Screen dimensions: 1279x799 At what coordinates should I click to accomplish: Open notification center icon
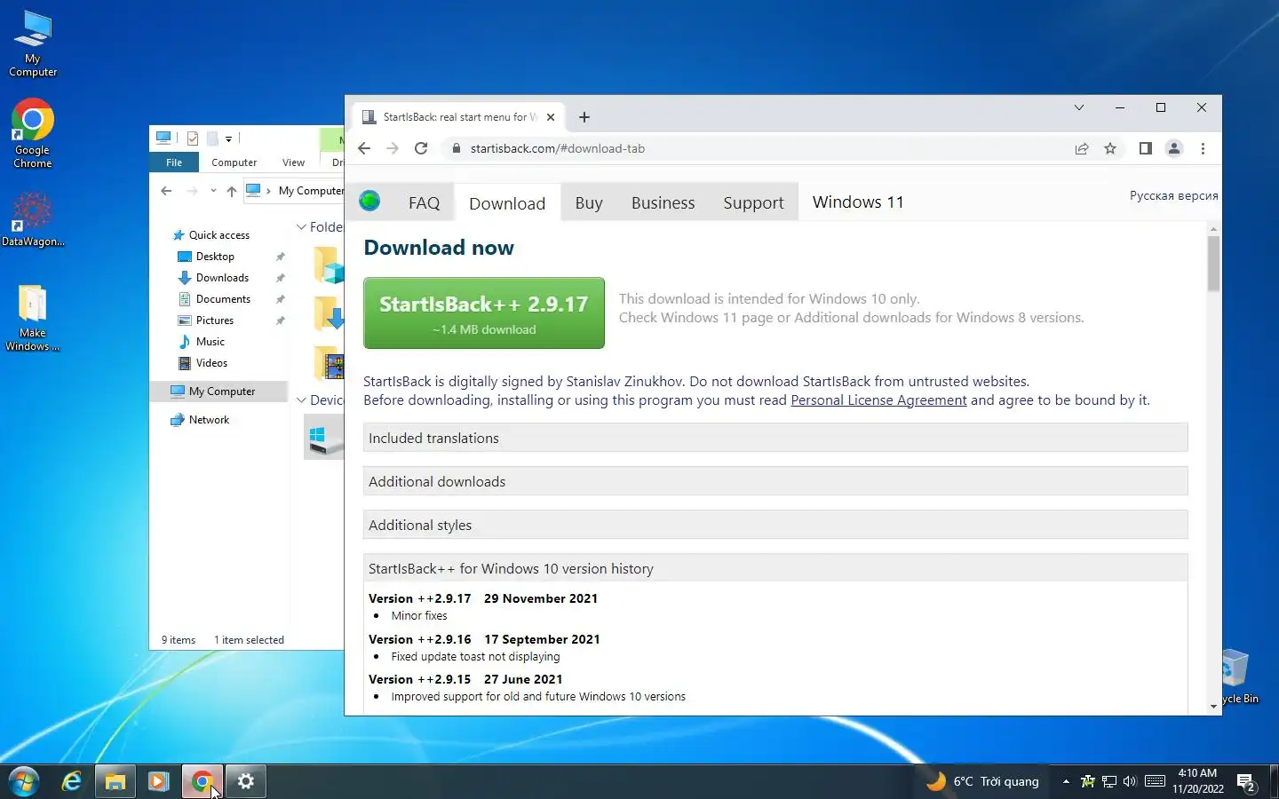coord(1246,782)
